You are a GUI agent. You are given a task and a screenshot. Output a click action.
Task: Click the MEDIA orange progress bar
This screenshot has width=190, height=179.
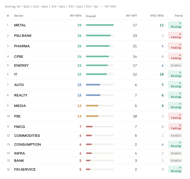pyautogui.click(x=92, y=106)
